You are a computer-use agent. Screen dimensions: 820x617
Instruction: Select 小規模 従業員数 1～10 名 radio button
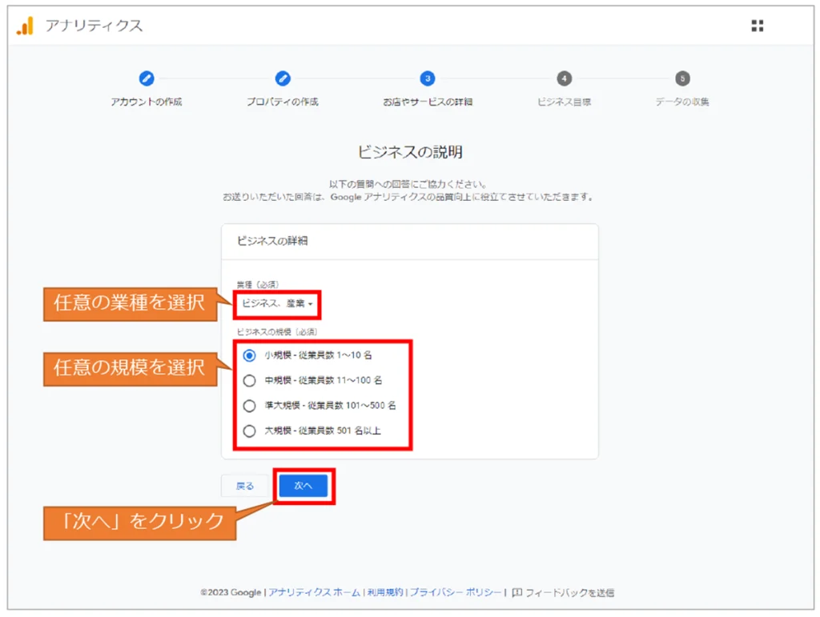(x=249, y=355)
